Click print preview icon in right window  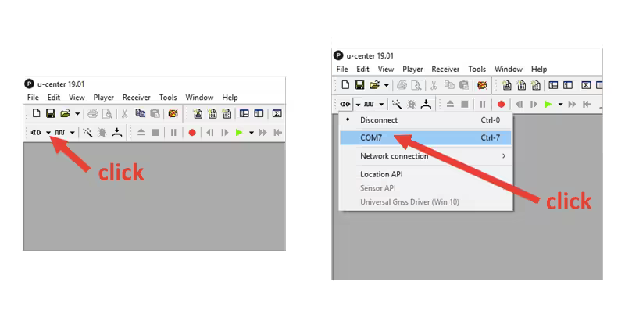pos(416,85)
